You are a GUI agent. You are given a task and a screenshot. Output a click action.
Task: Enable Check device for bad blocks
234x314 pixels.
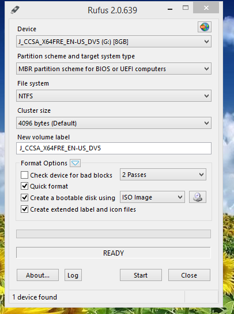click(x=24, y=175)
